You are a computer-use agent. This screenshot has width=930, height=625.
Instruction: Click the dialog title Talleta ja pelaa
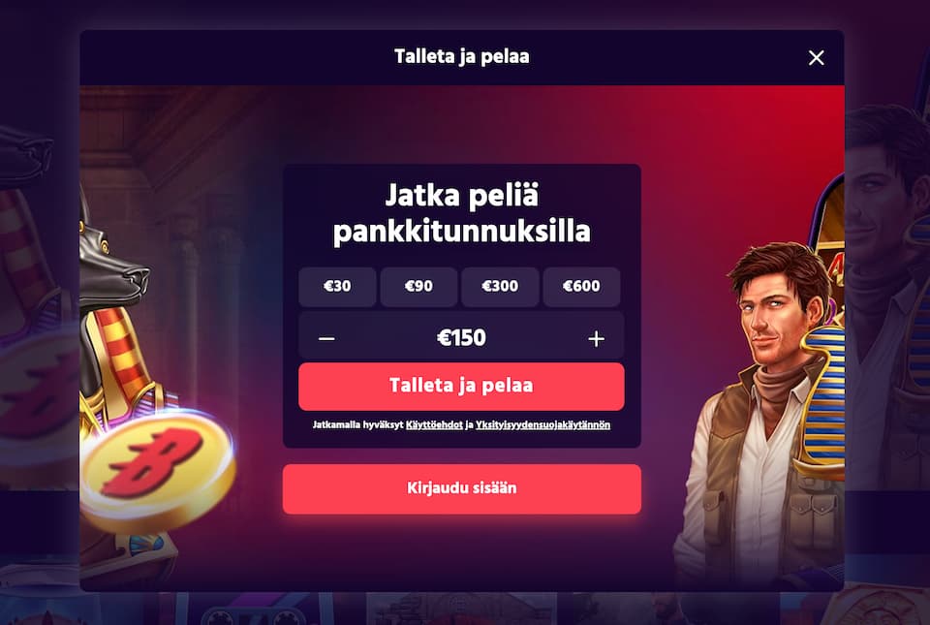click(461, 57)
